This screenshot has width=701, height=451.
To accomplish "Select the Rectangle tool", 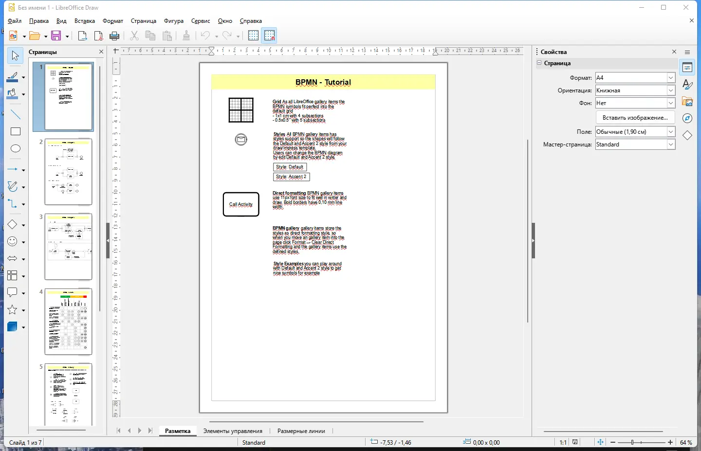I will [x=16, y=131].
